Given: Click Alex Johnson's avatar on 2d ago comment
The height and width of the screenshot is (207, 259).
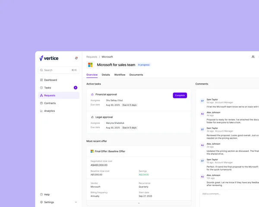Looking at the screenshot, I should tap(202, 145).
